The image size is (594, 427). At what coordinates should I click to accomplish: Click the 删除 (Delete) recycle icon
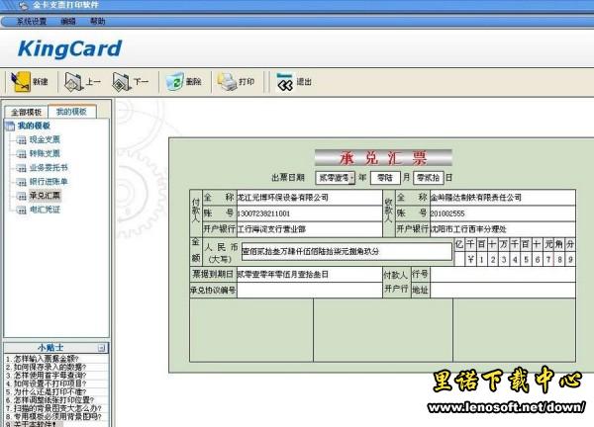174,81
